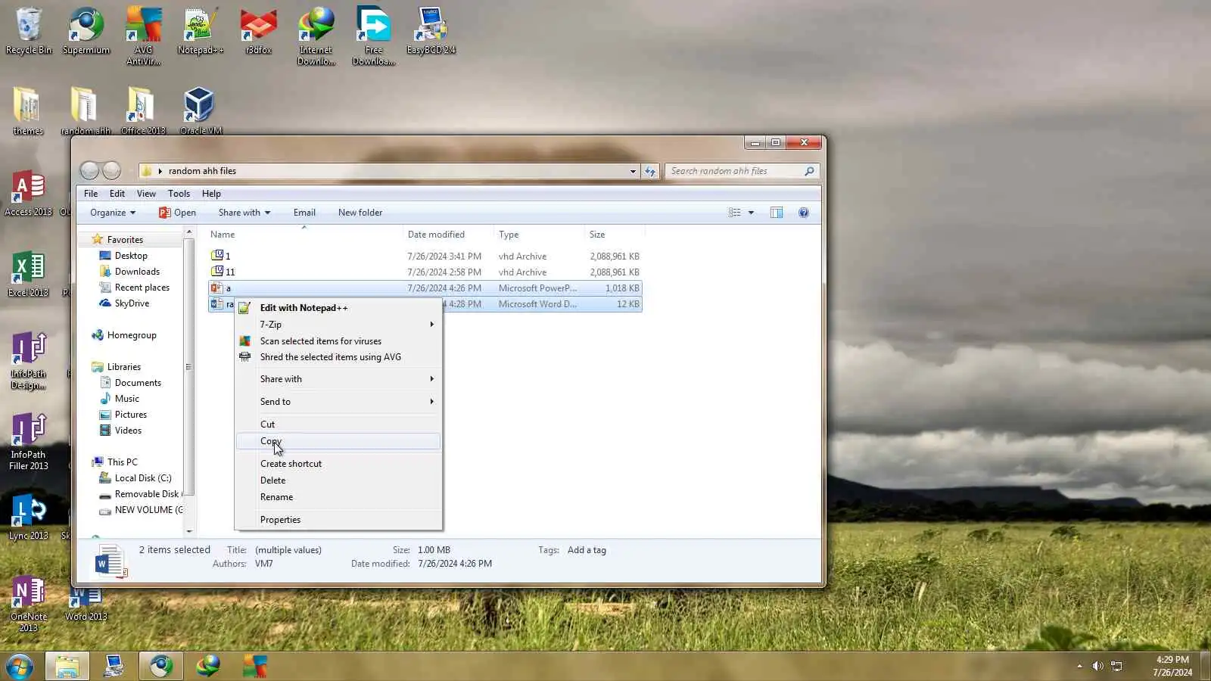Click the Explorer Forward navigation button

point(111,171)
